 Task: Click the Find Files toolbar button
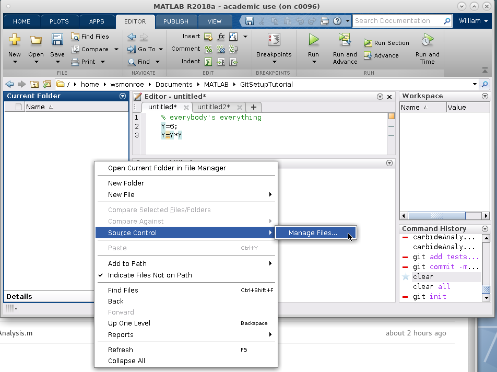coord(90,37)
